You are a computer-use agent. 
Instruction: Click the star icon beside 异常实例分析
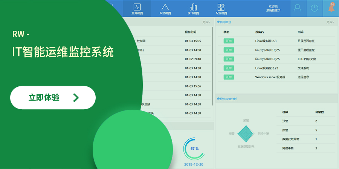218,99
